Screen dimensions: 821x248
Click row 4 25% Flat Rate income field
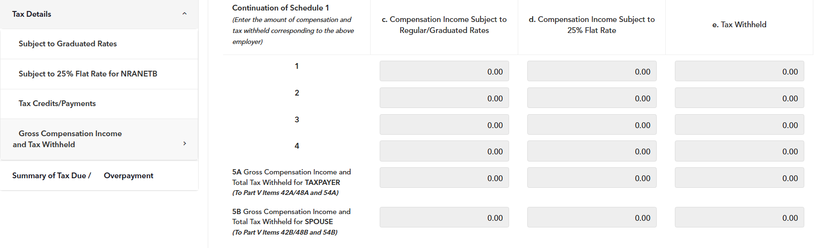(x=592, y=151)
